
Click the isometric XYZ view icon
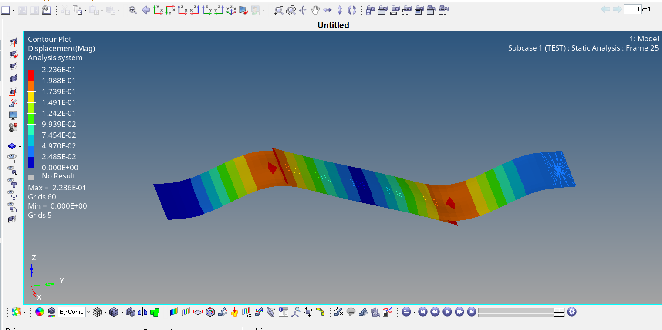point(231,10)
